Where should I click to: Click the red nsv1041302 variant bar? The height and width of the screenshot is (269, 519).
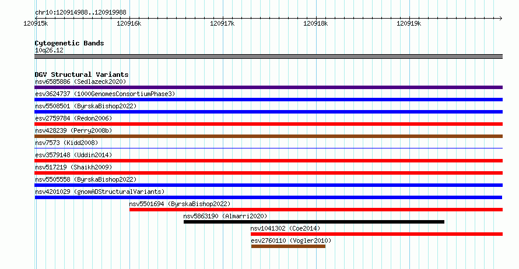click(x=377, y=234)
